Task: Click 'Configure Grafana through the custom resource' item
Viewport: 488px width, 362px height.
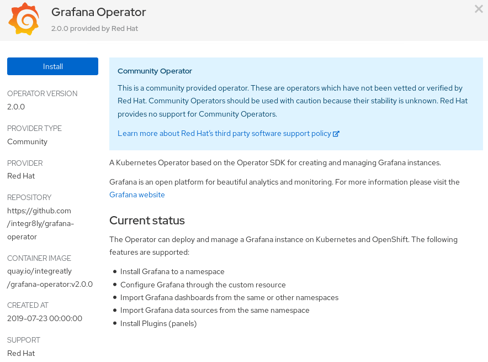Action: [x=203, y=285]
